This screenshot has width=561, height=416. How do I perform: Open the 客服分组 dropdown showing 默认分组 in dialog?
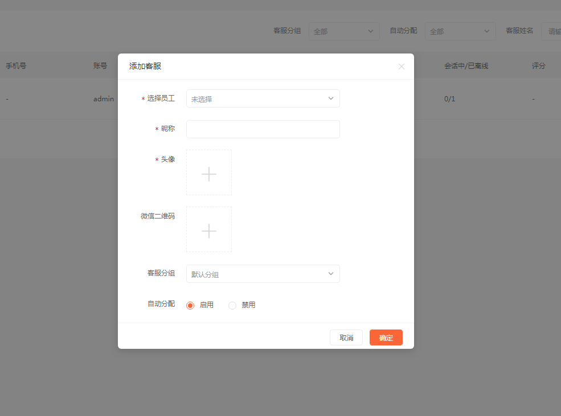(x=263, y=274)
